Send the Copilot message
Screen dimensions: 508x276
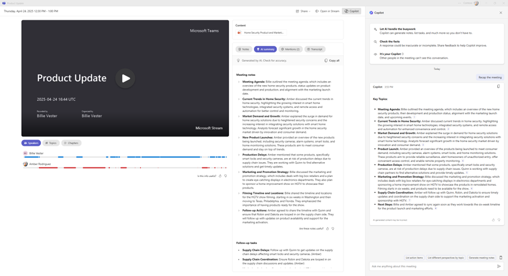point(499,266)
